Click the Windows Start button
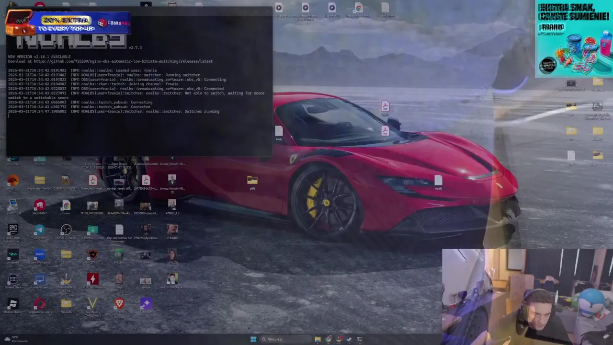Image resolution: width=613 pixels, height=345 pixels. pyautogui.click(x=253, y=339)
